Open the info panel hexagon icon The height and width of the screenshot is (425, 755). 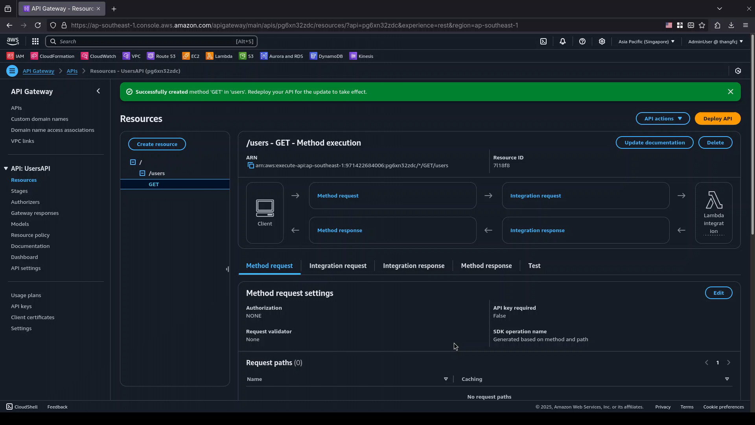click(x=738, y=71)
